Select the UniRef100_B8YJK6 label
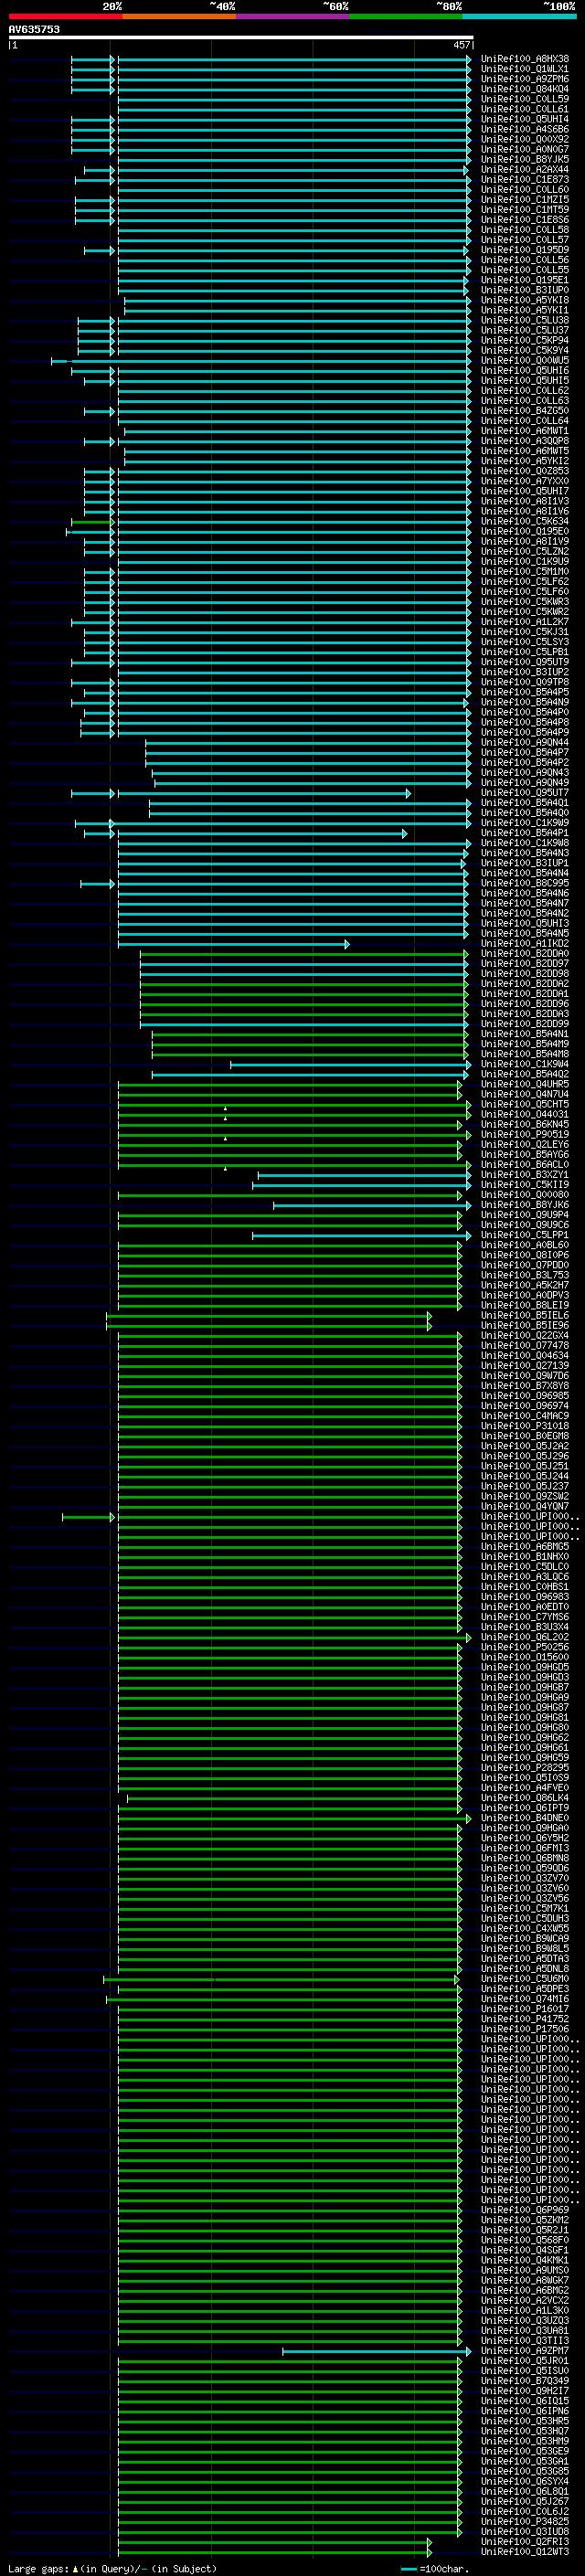The image size is (585, 2576). click(x=525, y=1205)
